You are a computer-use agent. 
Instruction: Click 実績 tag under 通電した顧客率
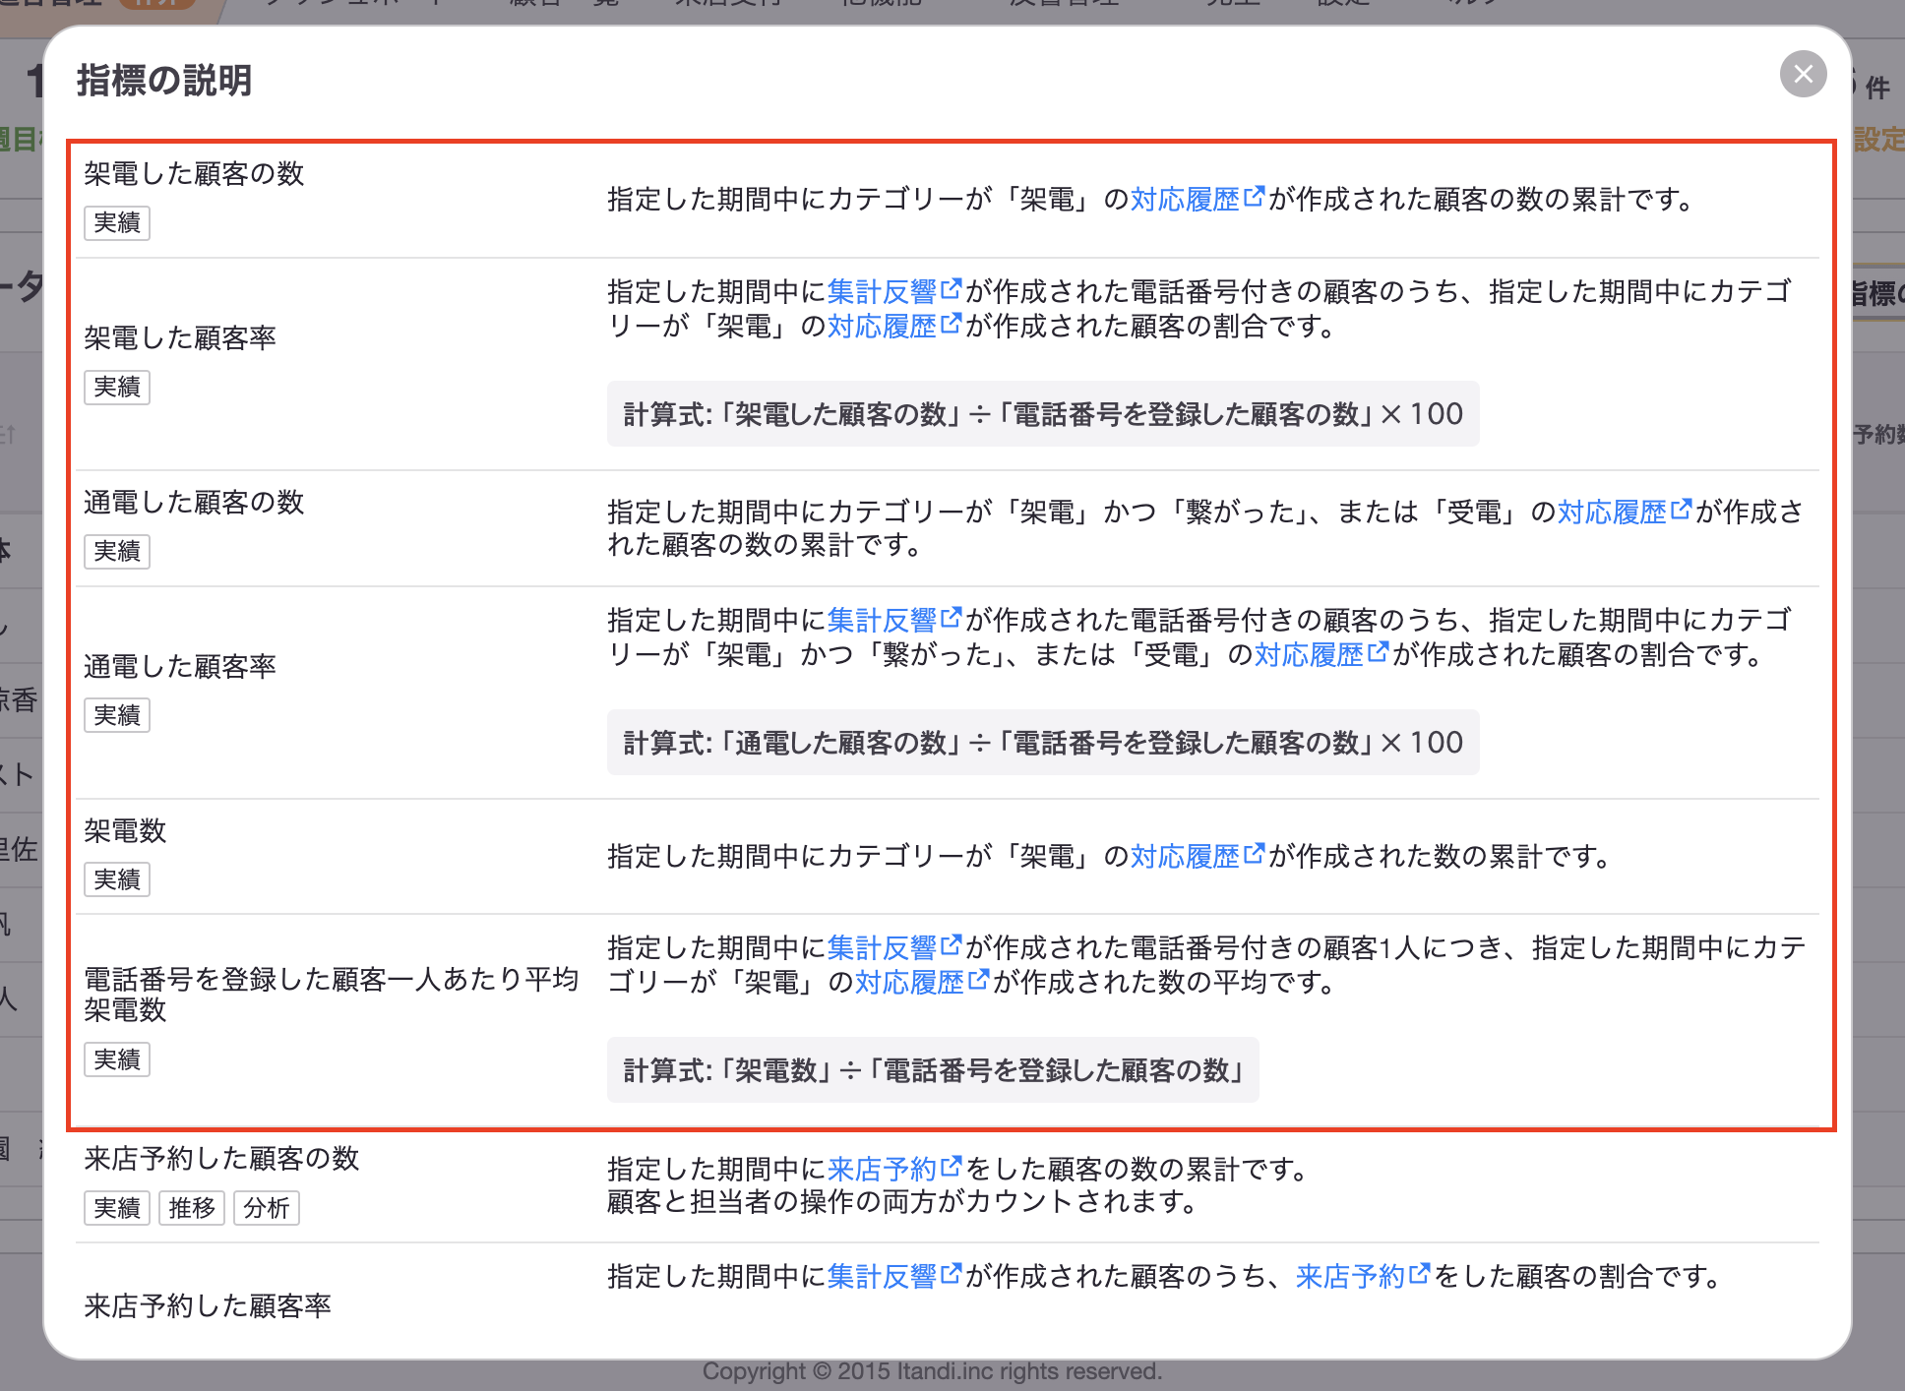pos(117,715)
